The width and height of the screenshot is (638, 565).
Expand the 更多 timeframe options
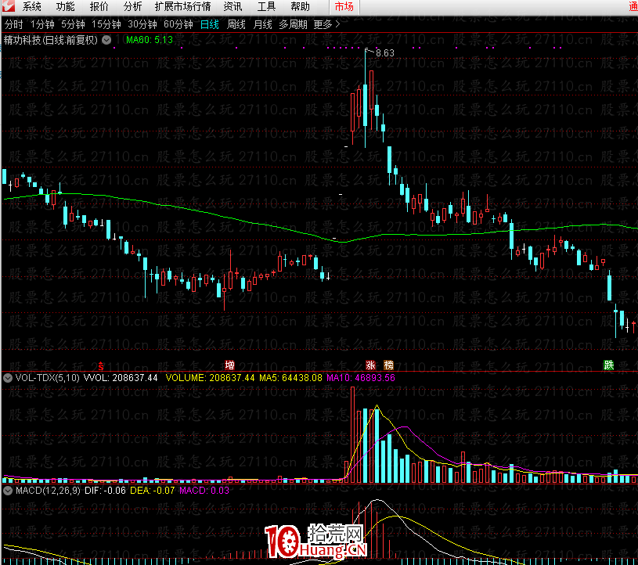[x=326, y=24]
